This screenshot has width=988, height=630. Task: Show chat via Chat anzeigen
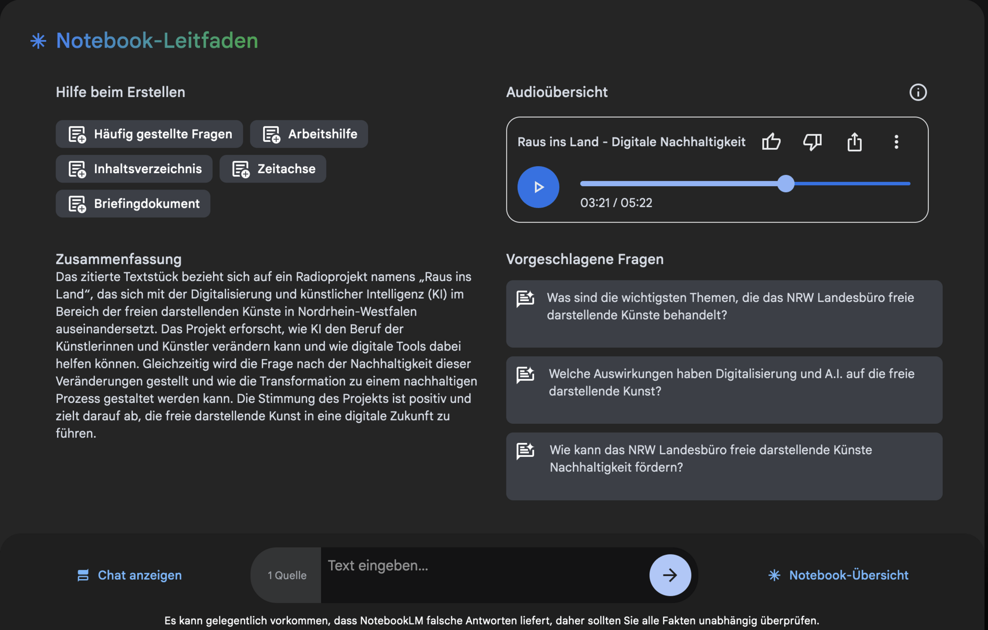coord(129,575)
